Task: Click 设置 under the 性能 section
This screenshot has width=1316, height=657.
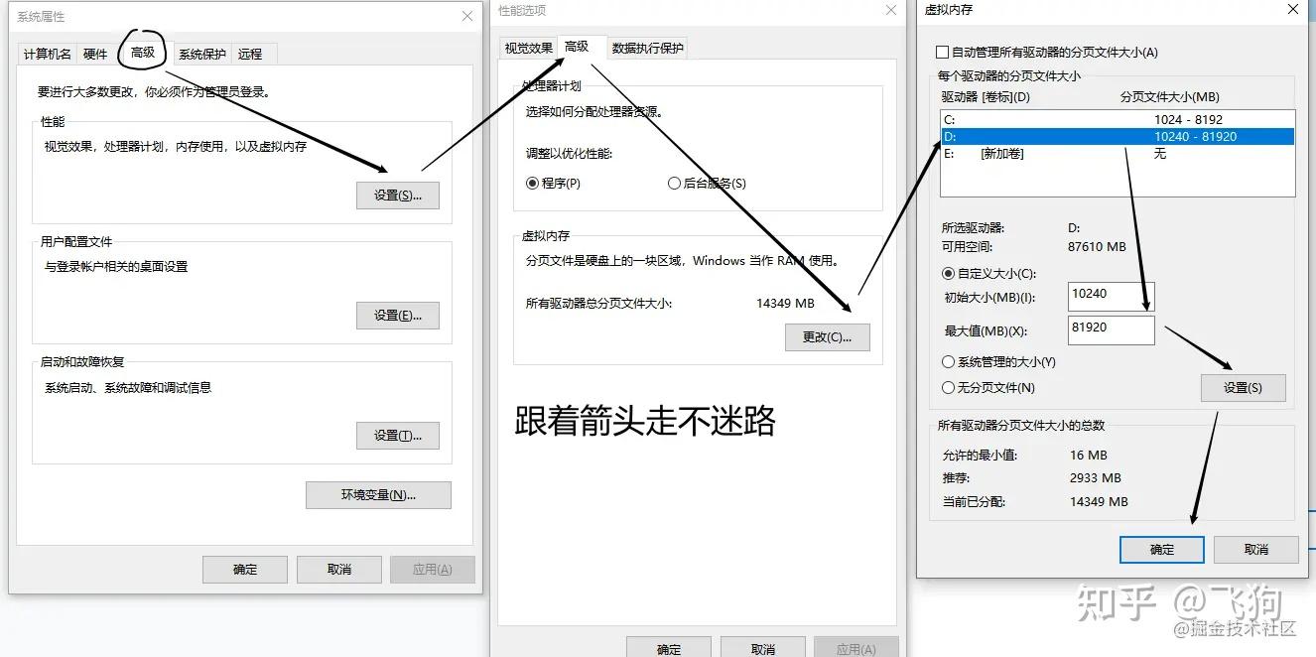Action: click(397, 195)
